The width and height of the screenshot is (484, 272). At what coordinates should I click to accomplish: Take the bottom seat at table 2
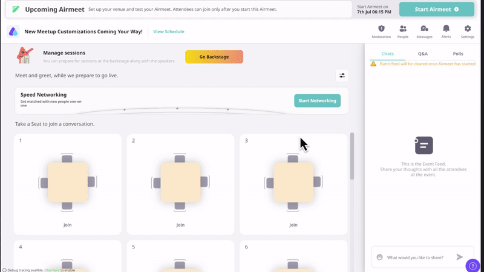click(x=180, y=206)
